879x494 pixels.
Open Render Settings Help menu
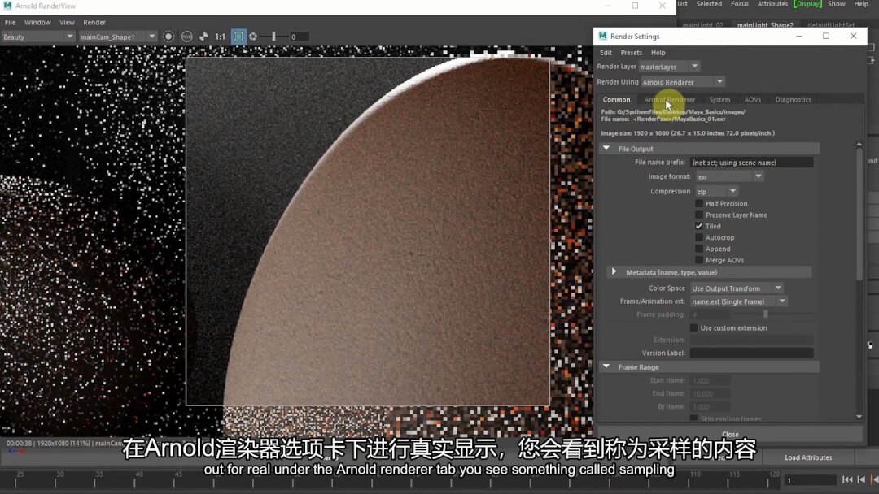coord(658,53)
